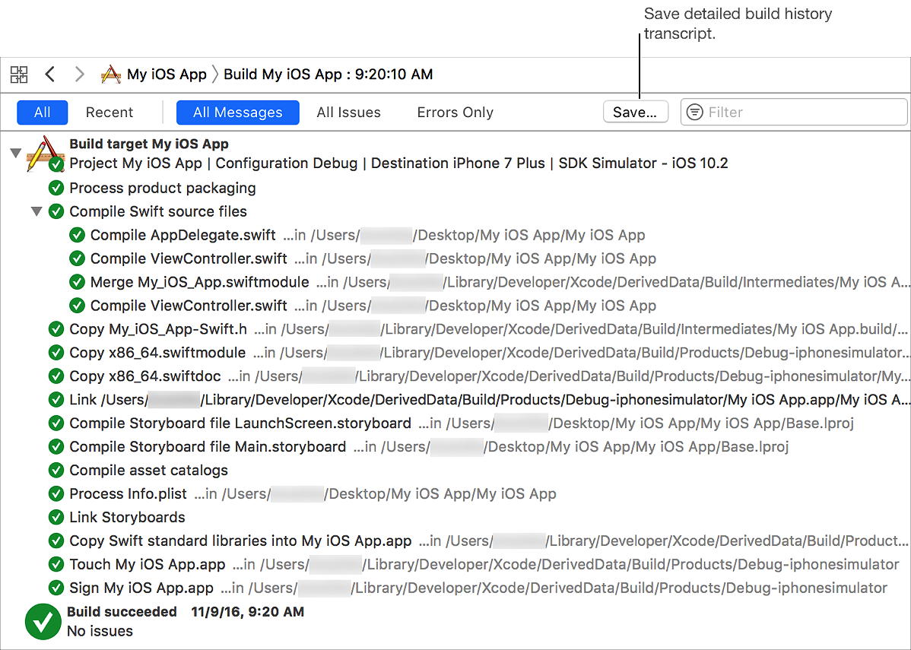
Task: Click checkmark beside Copy x86_64.swiftdoc
Action: 56,376
